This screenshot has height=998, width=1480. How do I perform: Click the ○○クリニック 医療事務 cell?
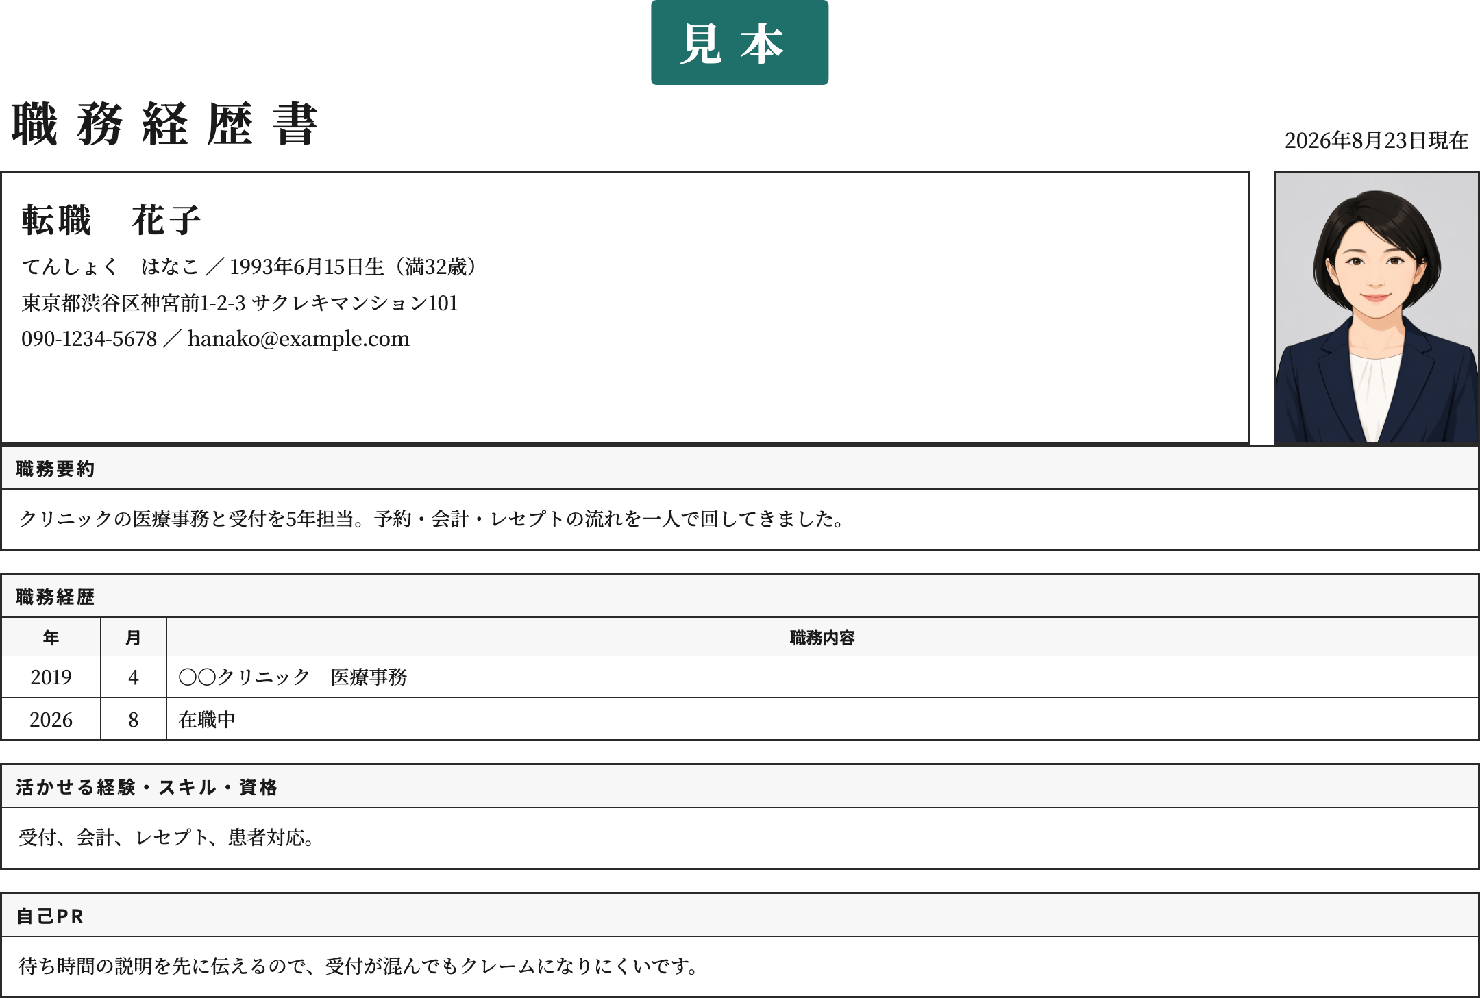[x=822, y=677]
